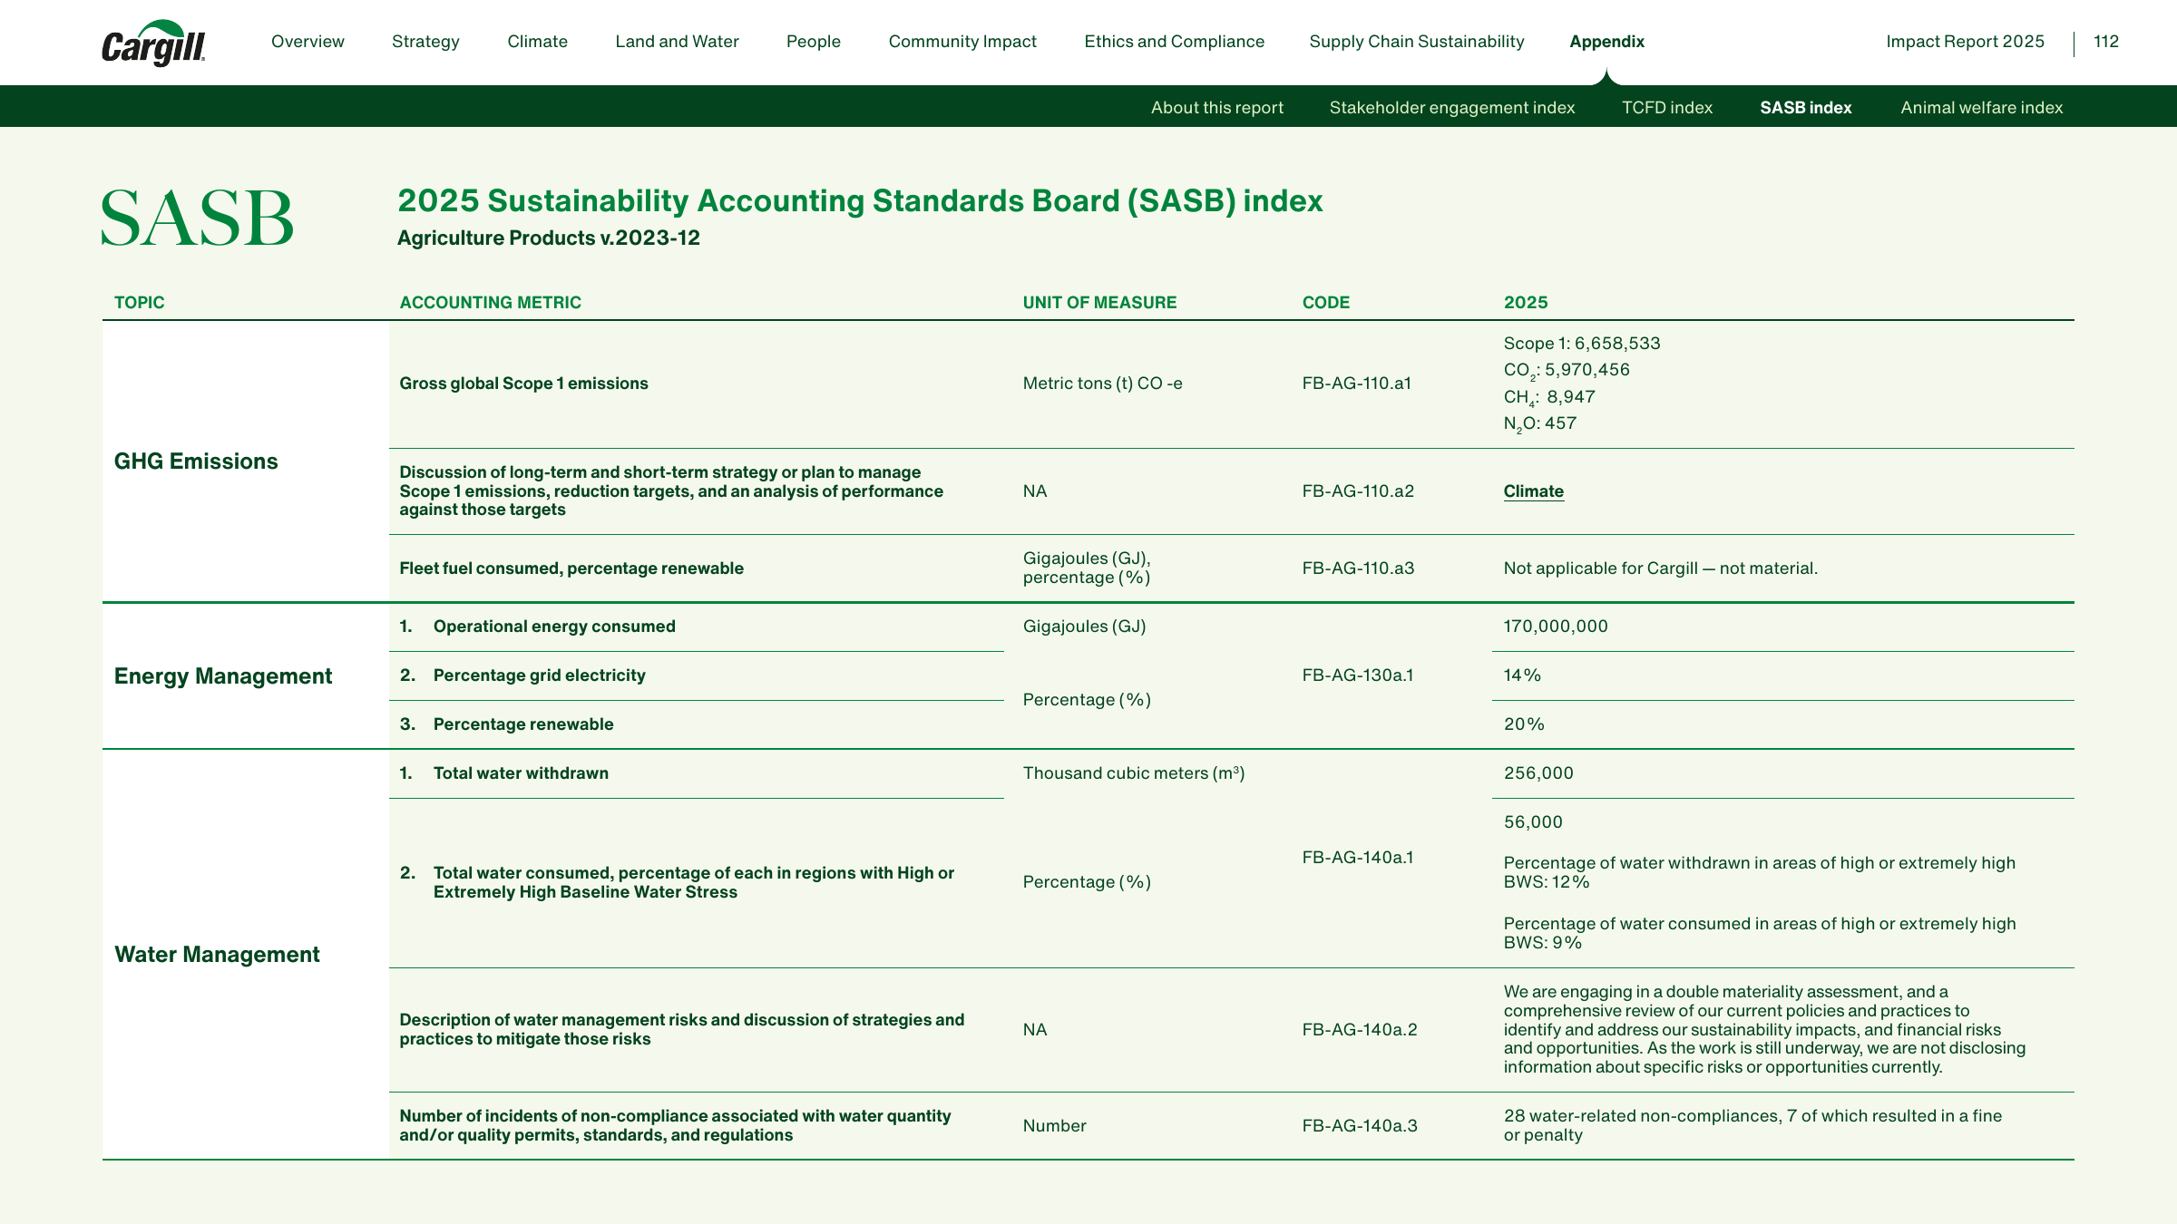2177x1224 pixels.
Task: Select code FB-AG-110.a3
Action: pyautogui.click(x=1358, y=568)
